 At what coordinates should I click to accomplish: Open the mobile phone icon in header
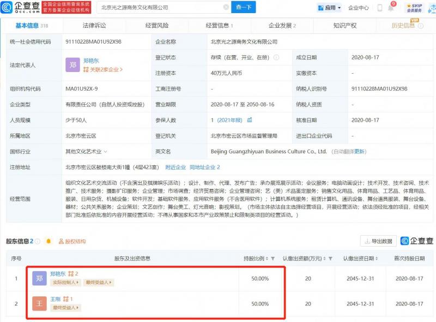tap(379, 8)
